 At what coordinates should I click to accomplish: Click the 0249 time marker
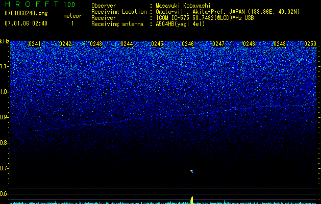280,44
